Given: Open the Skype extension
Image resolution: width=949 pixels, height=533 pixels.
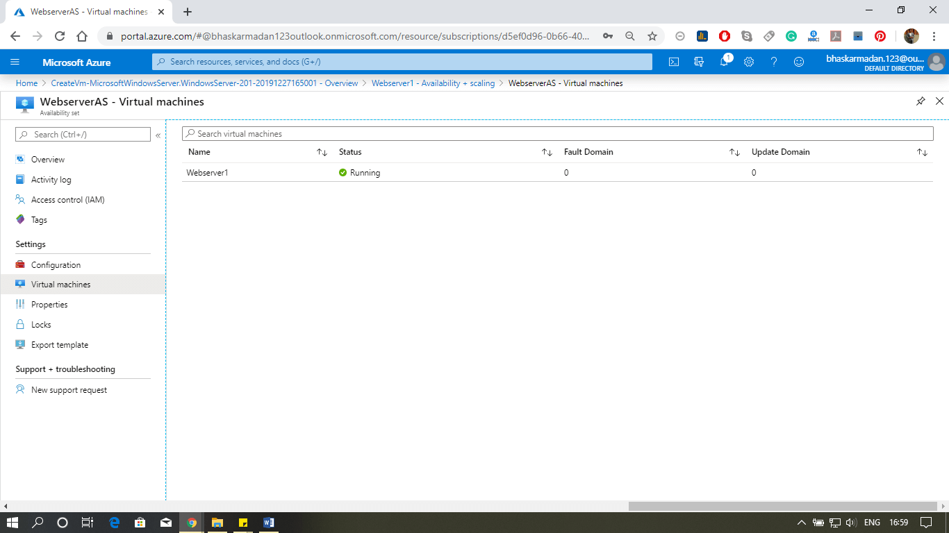Looking at the screenshot, I should point(747,36).
